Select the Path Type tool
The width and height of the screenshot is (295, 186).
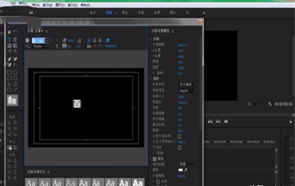coord(9,51)
